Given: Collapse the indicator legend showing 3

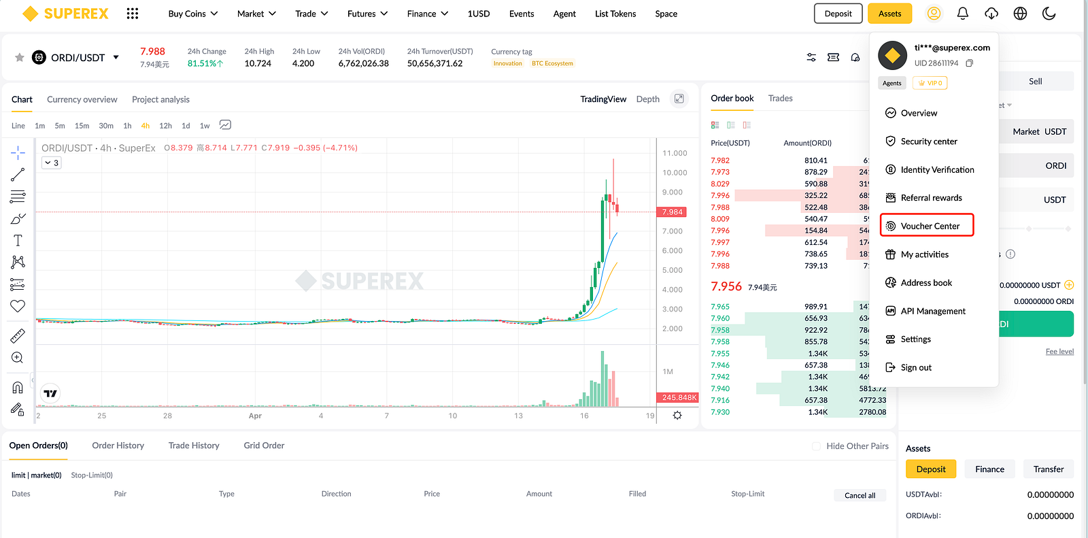Looking at the screenshot, I should pyautogui.click(x=52, y=163).
